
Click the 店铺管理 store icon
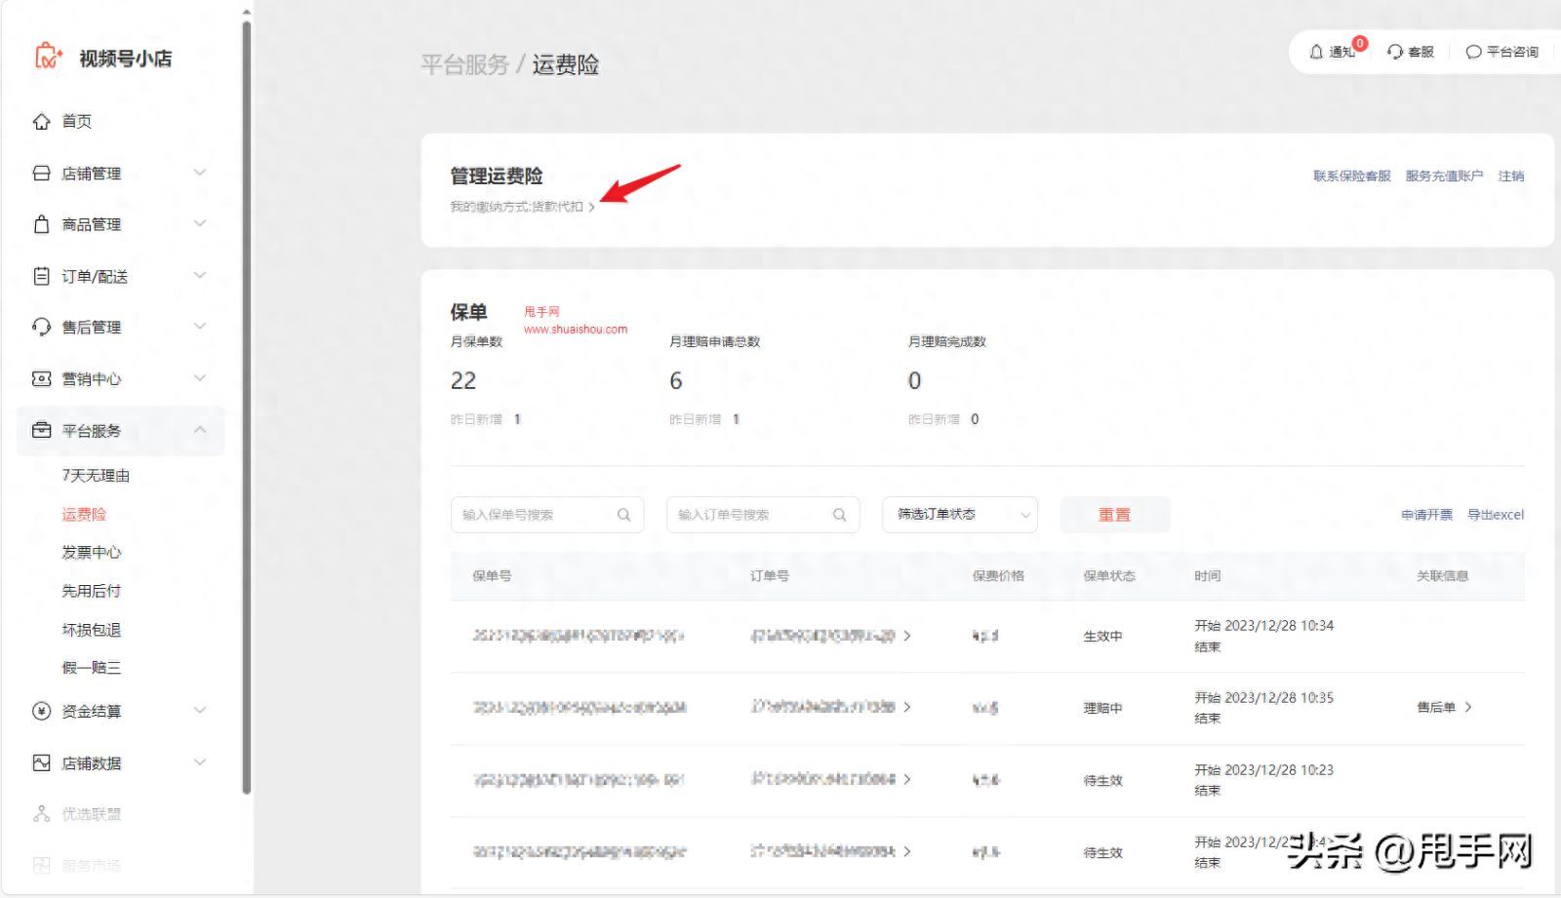[41, 174]
